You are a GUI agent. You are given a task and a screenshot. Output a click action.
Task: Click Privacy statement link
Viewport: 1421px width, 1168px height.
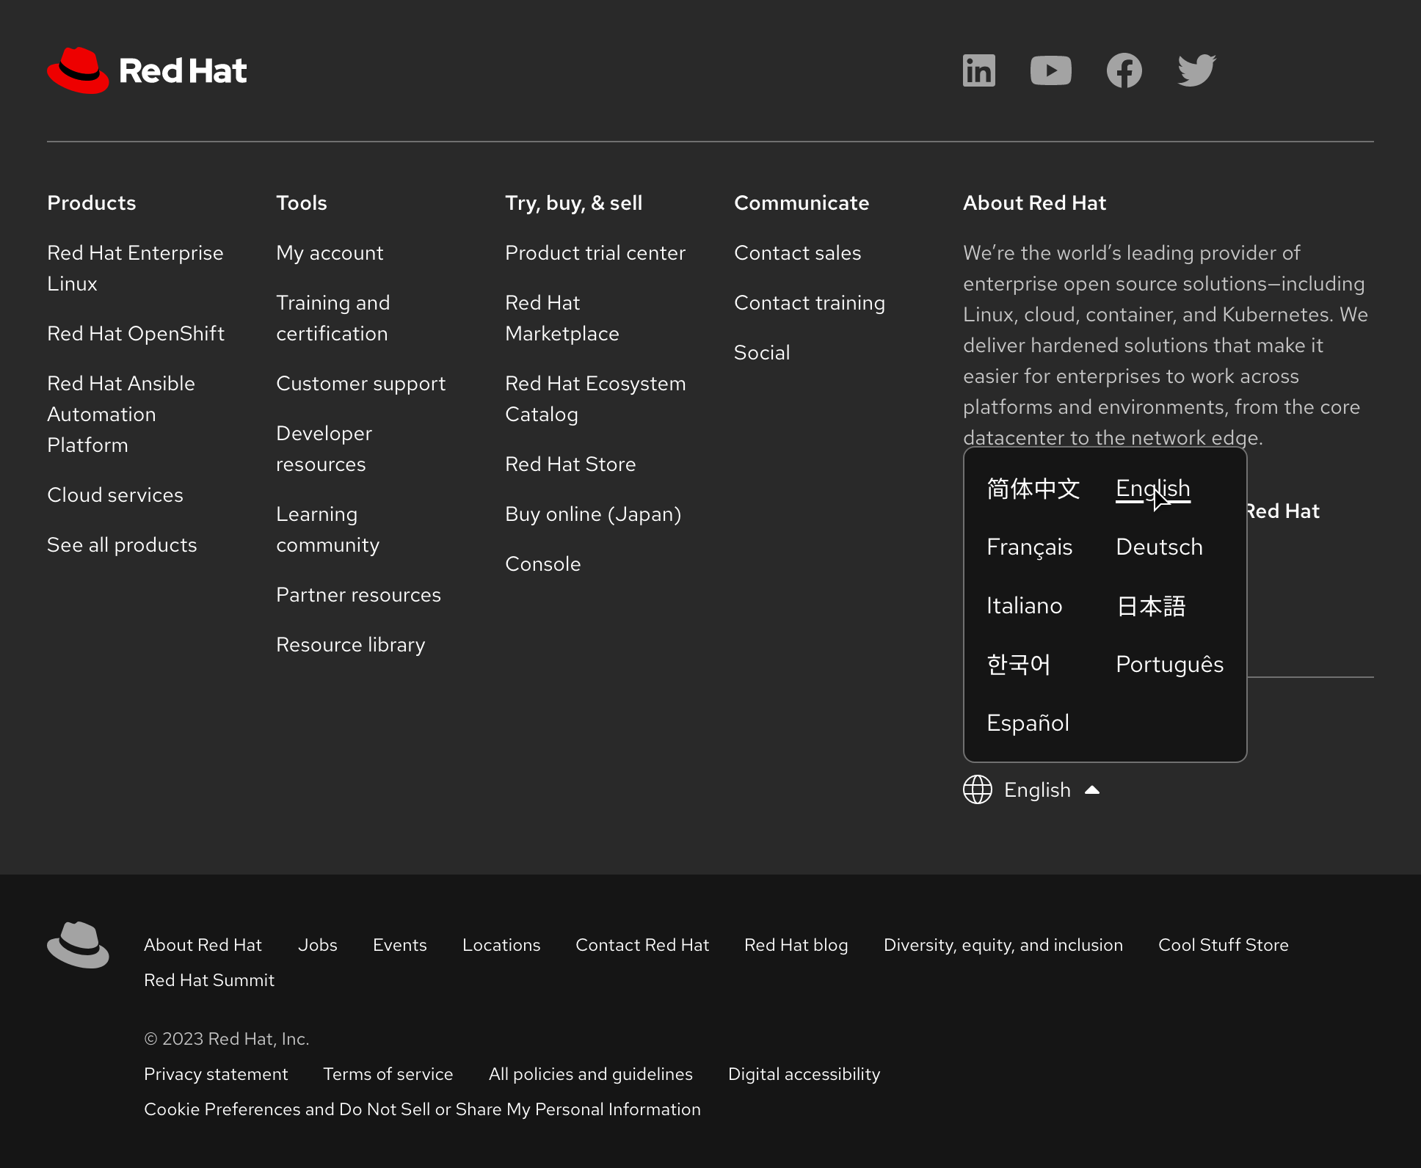click(x=216, y=1073)
